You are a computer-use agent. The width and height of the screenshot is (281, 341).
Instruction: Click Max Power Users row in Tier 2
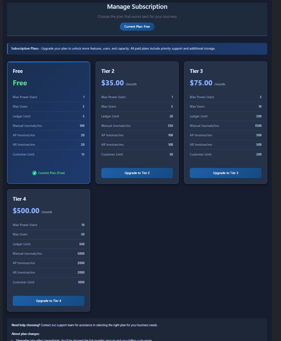tap(137, 97)
